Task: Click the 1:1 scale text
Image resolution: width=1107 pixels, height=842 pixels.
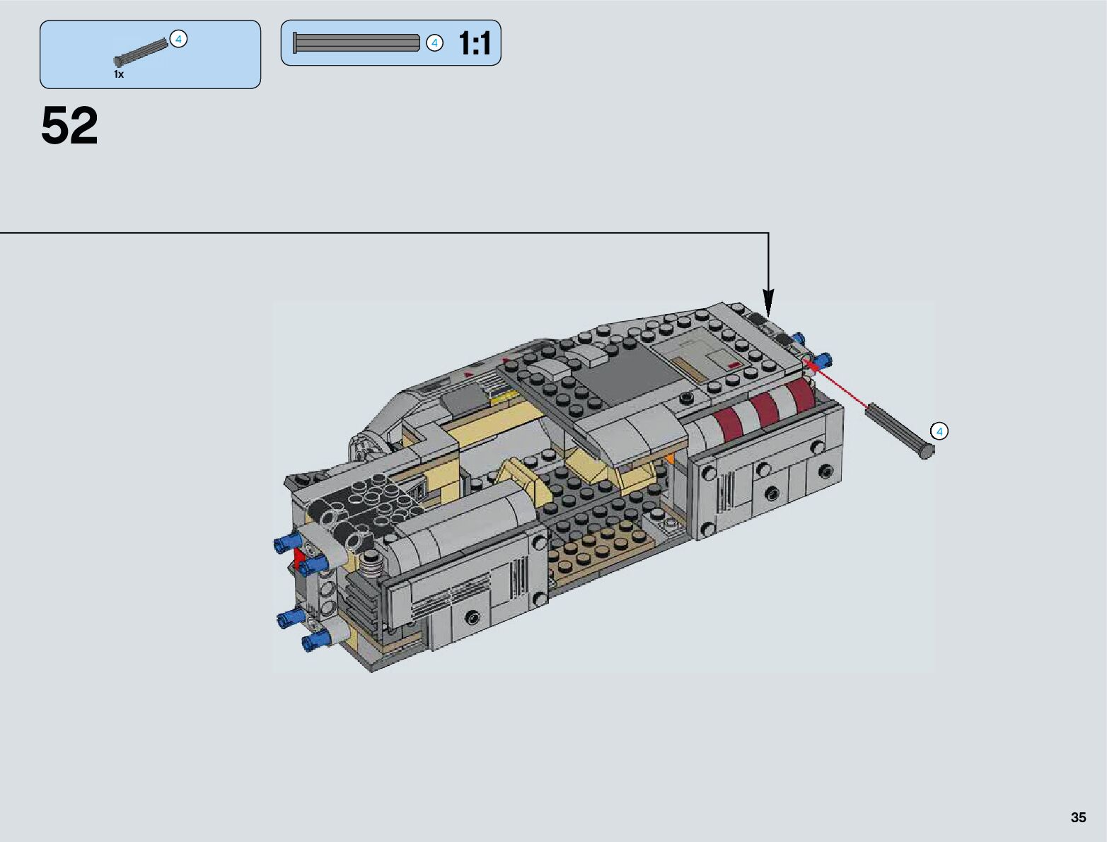Action: point(475,44)
